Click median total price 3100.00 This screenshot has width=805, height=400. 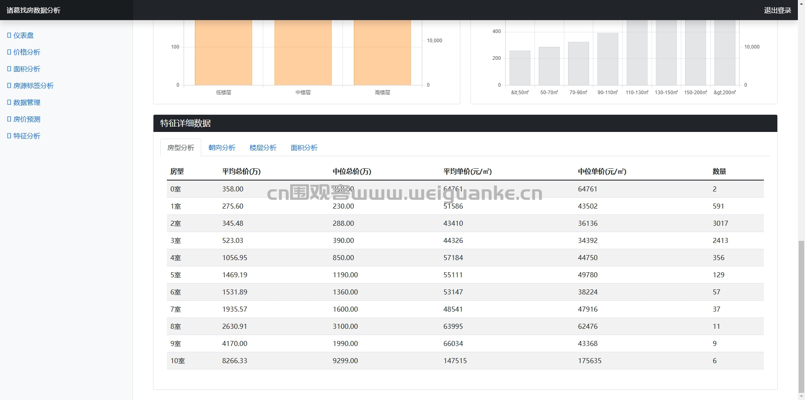click(345, 326)
